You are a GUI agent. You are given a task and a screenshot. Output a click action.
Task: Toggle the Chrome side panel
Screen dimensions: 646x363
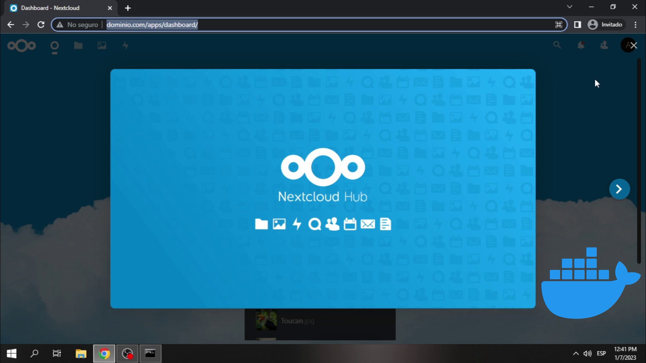click(x=577, y=25)
